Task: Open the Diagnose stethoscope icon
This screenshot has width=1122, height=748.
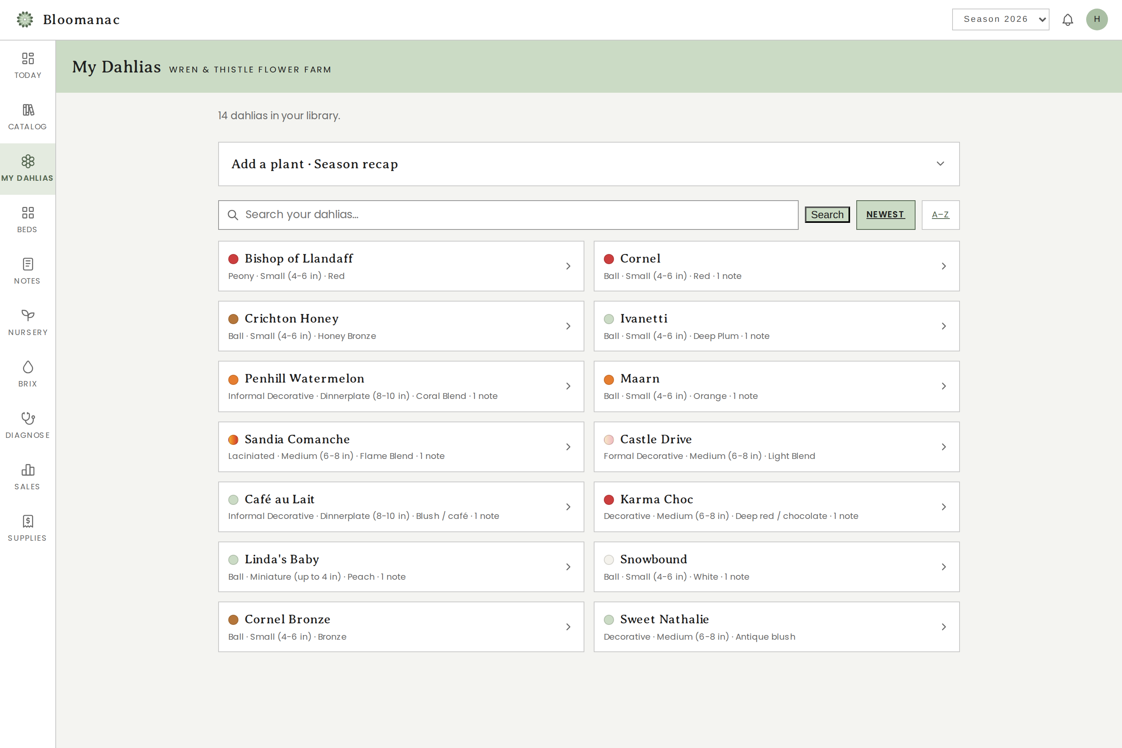Action: coord(28,418)
